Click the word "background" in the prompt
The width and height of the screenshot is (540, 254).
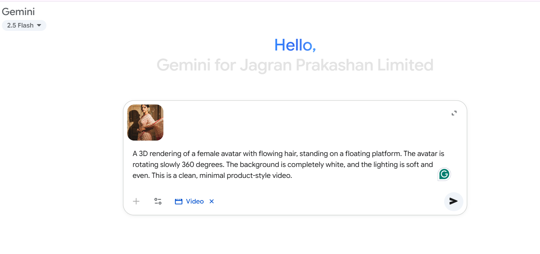[258, 165]
